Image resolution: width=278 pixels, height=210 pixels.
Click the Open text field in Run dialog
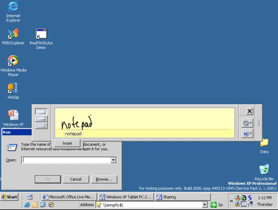(x=67, y=160)
